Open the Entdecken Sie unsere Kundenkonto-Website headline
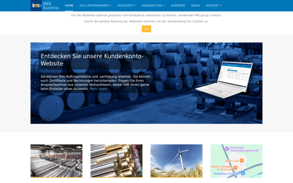293x183 pixels. 92,60
